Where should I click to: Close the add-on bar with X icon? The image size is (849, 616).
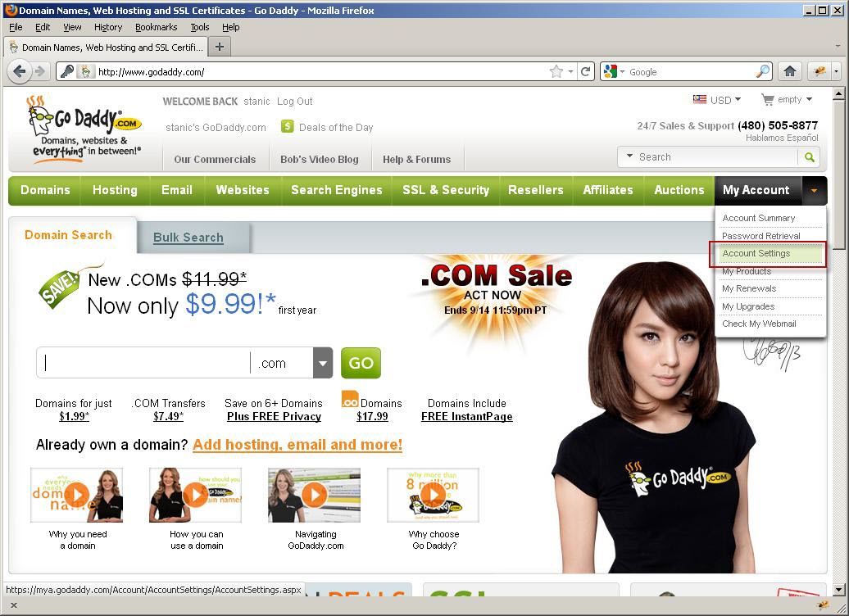click(14, 605)
